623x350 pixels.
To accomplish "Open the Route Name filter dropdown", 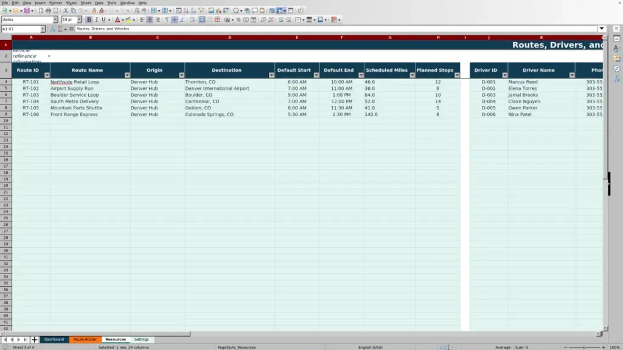I will tap(127, 75).
